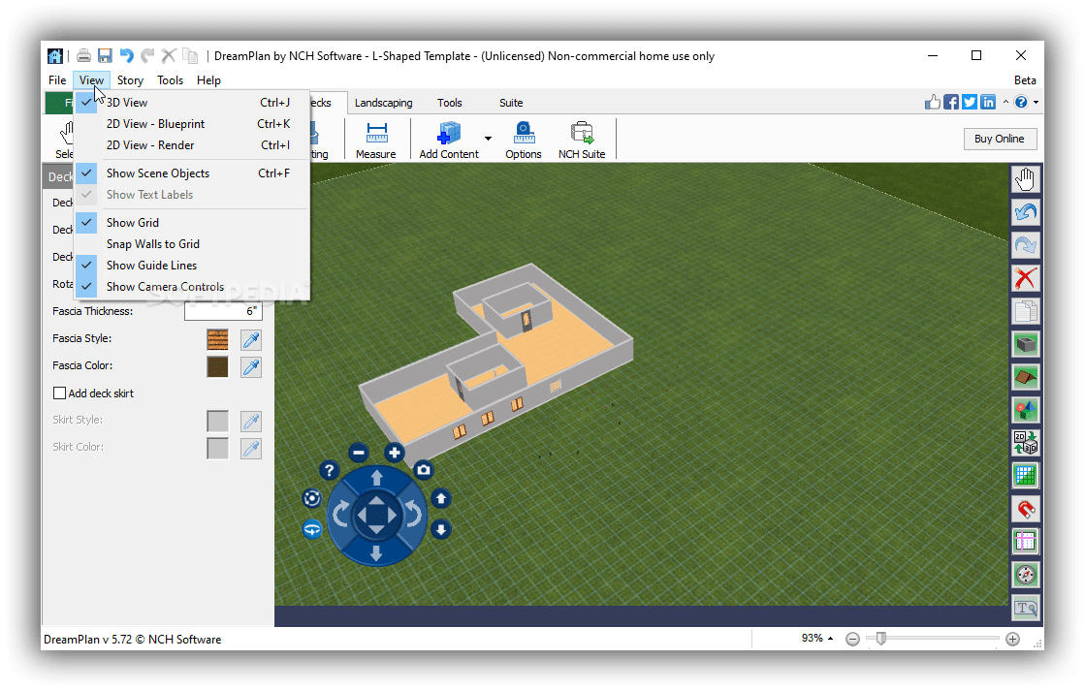
Task: Click the highlighted look-around camera button
Action: [312, 530]
